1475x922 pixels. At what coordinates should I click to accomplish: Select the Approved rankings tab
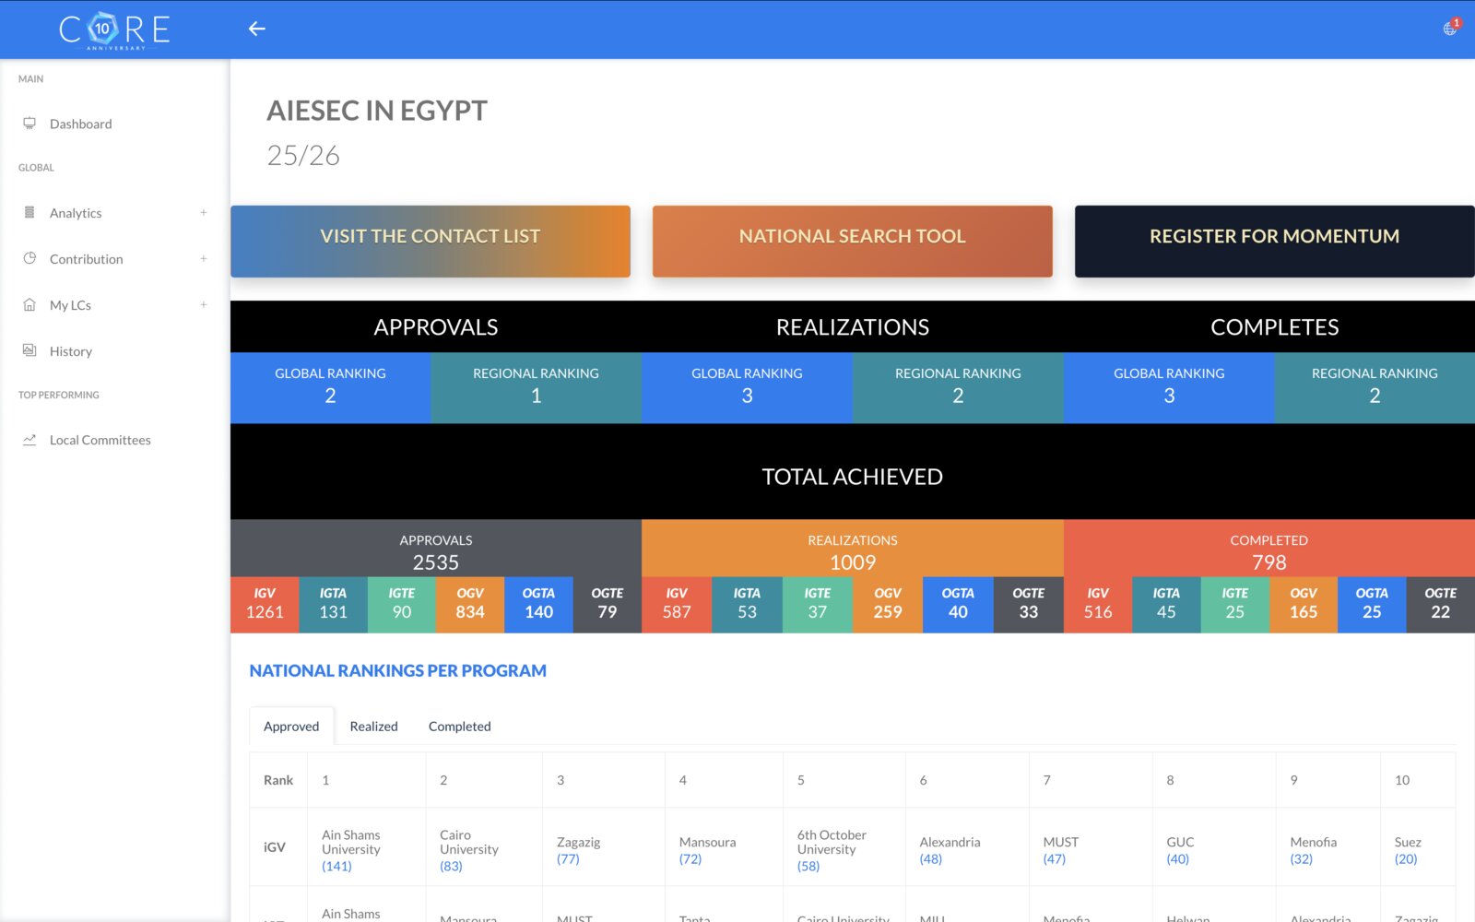[x=291, y=727]
